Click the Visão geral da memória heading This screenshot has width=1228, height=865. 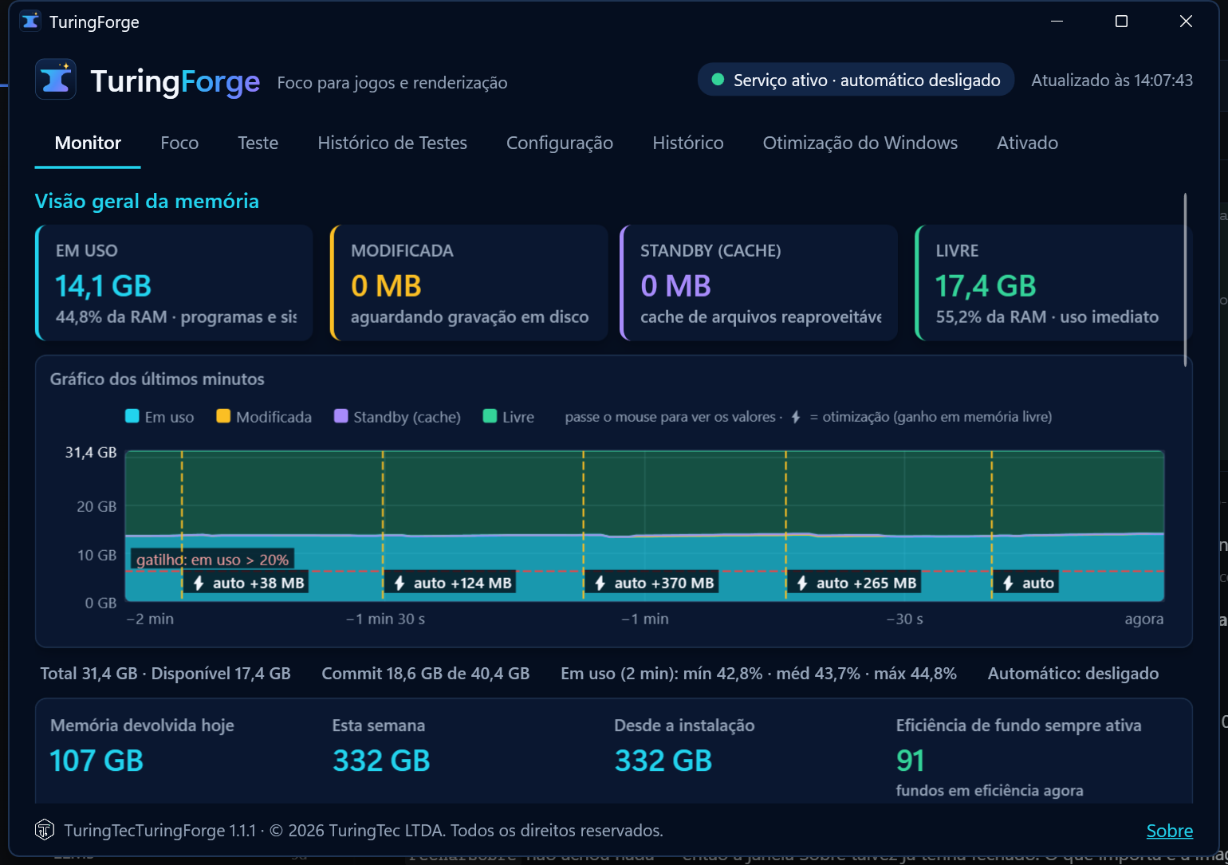147,201
